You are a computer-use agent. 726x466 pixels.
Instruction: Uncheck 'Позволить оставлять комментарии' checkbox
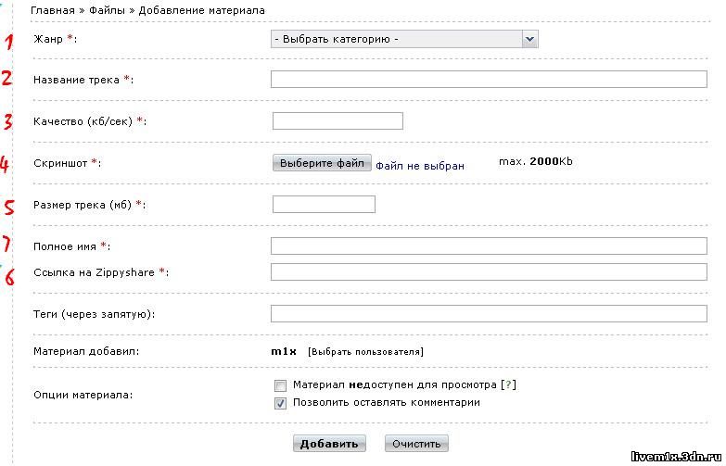(280, 403)
